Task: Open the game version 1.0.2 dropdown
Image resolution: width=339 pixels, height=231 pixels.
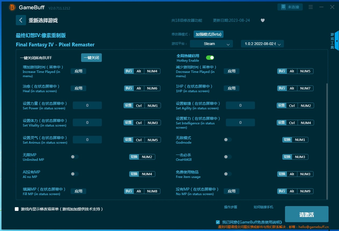Action: [x=262, y=44]
